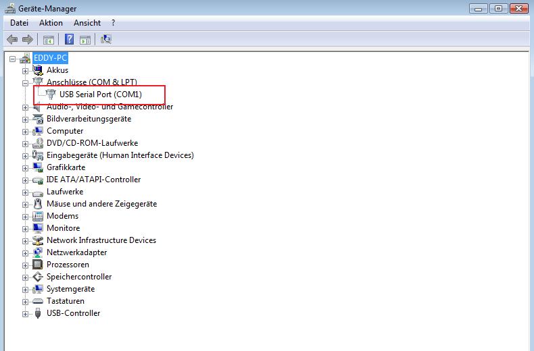Expand the Grafikkarte tree node
The height and width of the screenshot is (351, 534).
pyautogui.click(x=26, y=167)
